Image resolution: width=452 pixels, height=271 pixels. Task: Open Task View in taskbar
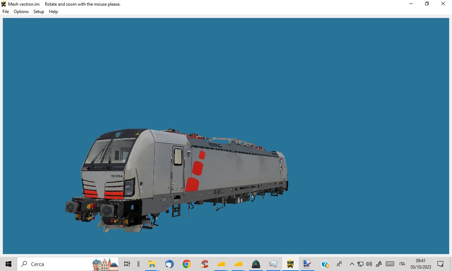127,264
